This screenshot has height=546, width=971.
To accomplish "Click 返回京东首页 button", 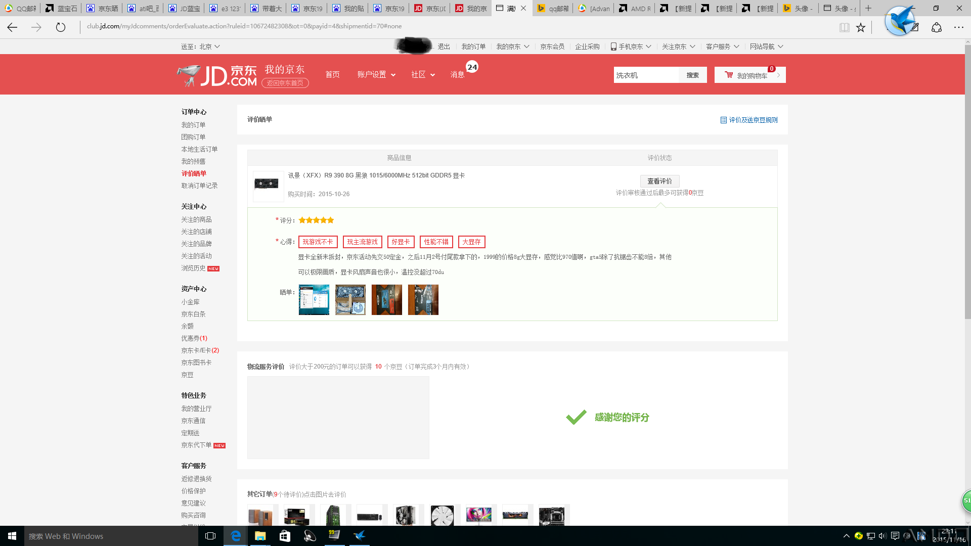I will 285,83.
